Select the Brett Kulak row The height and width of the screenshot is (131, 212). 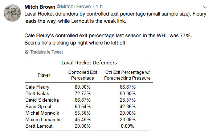coord(89,93)
